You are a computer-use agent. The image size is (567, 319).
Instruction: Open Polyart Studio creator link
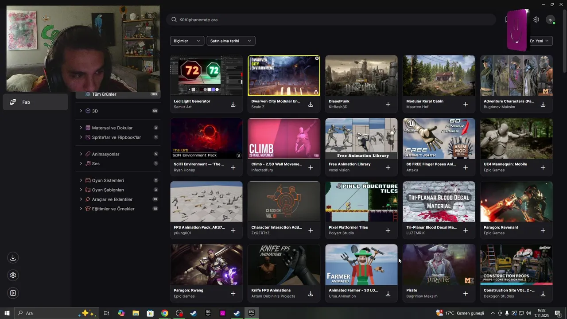341,233
